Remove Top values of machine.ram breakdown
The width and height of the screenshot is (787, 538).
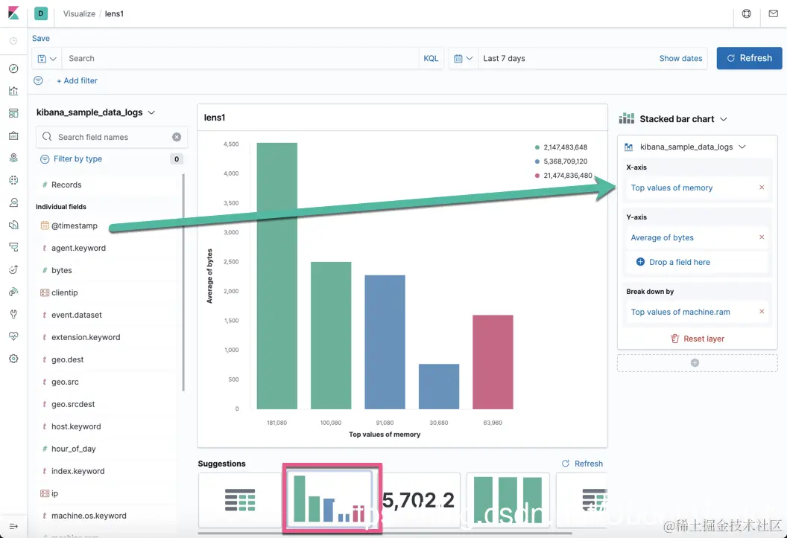(762, 312)
